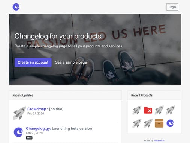
Task: Click the hero banner image
Action: (95, 49)
